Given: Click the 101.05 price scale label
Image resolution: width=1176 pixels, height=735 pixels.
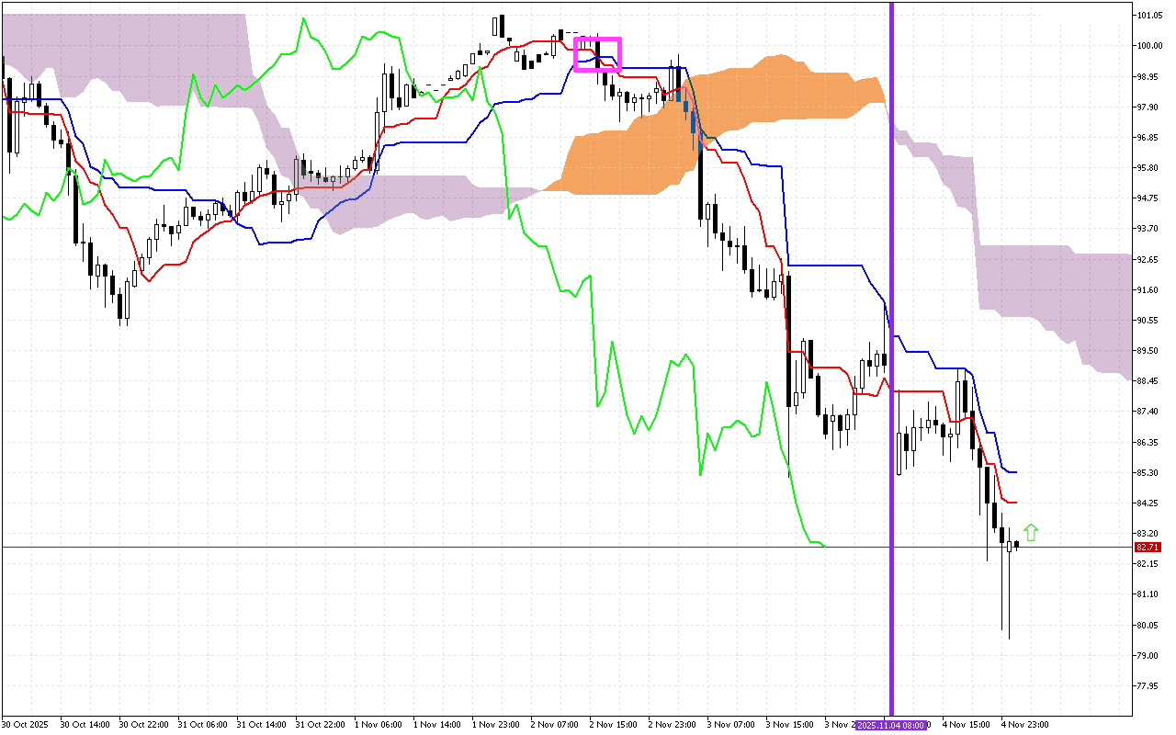Looking at the screenshot, I should coord(1149,16).
